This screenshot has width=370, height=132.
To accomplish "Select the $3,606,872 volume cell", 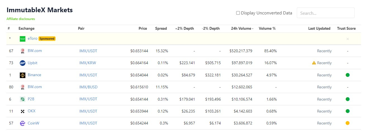I will (x=243, y=123).
